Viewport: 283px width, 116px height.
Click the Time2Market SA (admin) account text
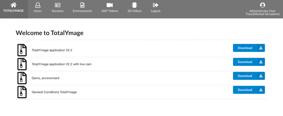coord(263,14)
